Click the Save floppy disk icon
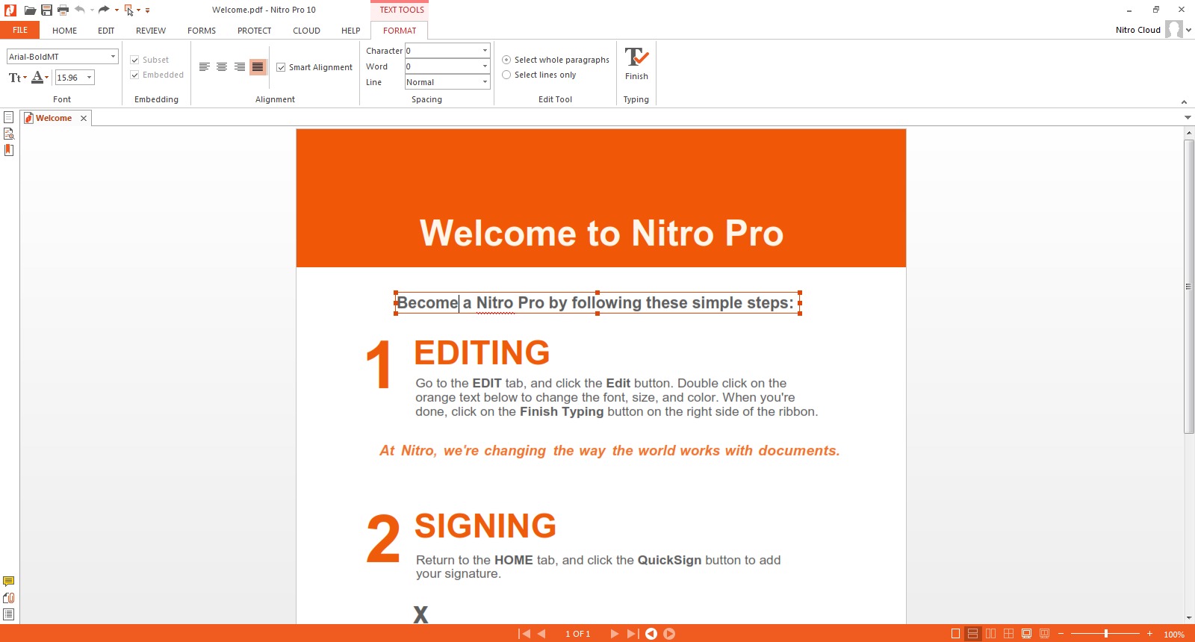 click(46, 10)
